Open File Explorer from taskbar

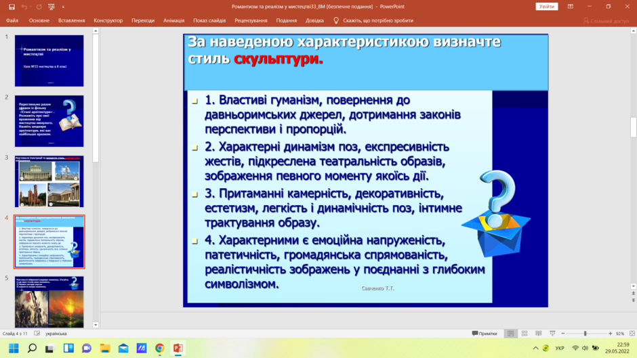coord(105,349)
